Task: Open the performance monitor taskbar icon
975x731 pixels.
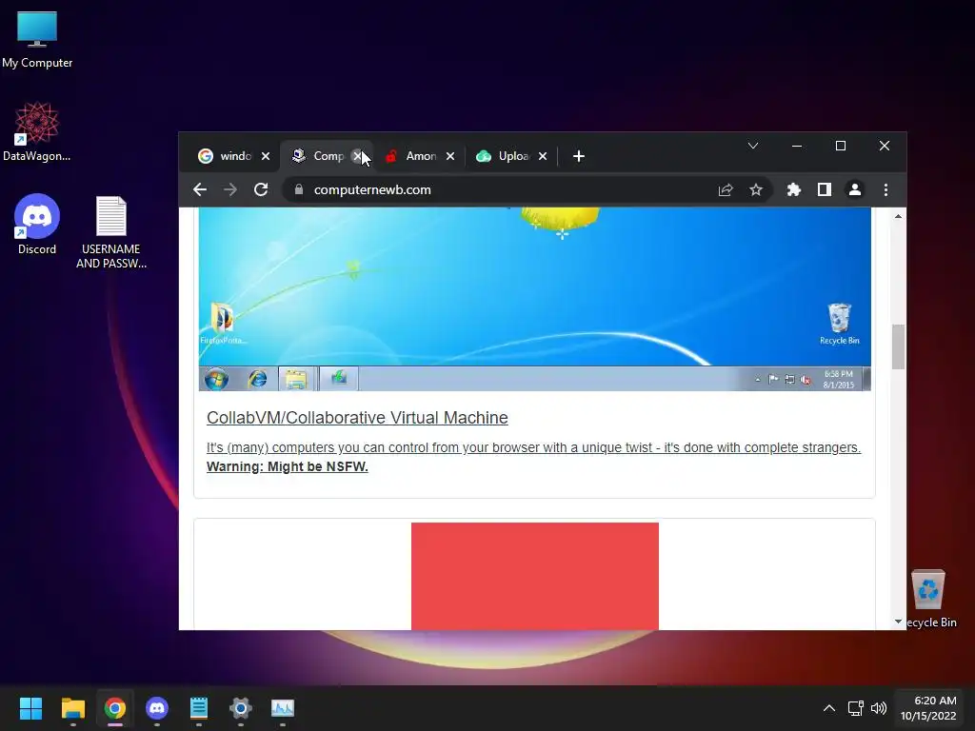Action: [283, 708]
